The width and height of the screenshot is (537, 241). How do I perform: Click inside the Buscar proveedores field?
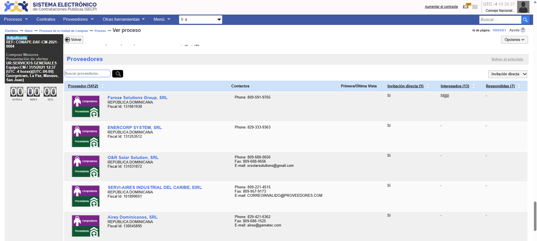pyautogui.click(x=87, y=74)
